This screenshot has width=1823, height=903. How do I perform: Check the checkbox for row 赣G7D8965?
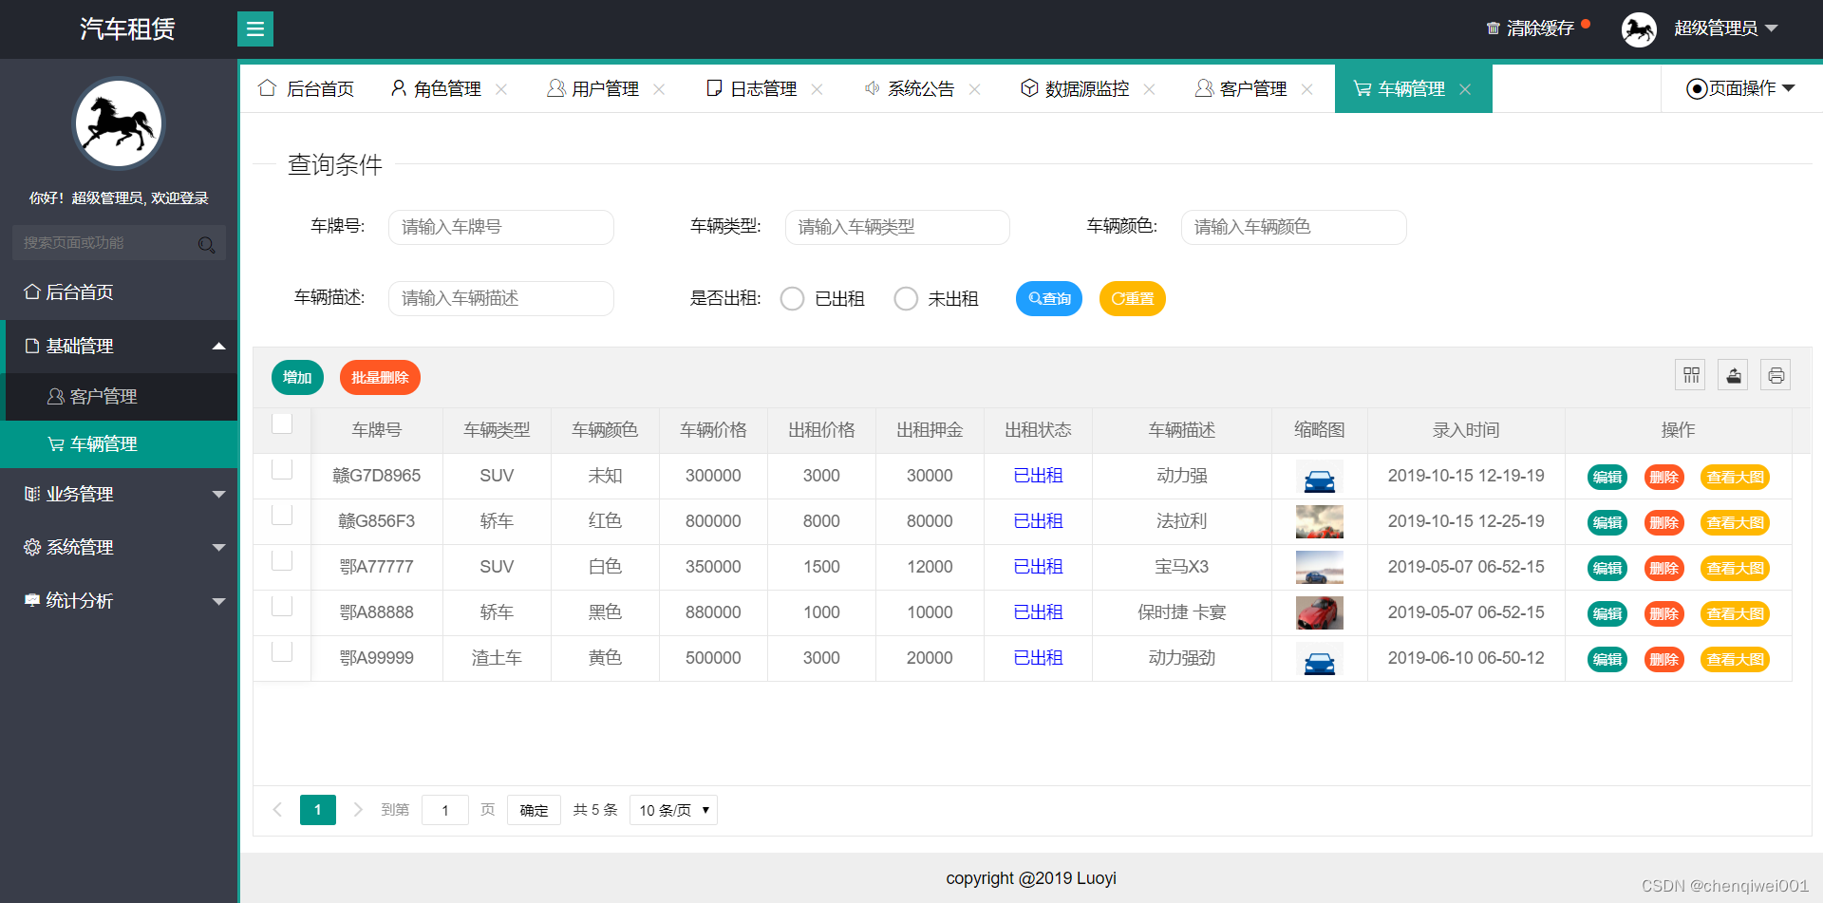tap(281, 469)
